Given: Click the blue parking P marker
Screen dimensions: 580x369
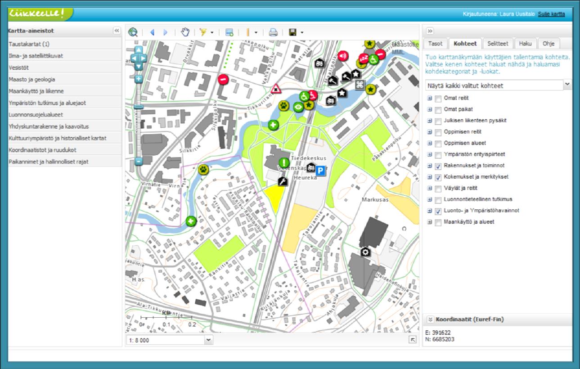Looking at the screenshot, I should [x=320, y=170].
